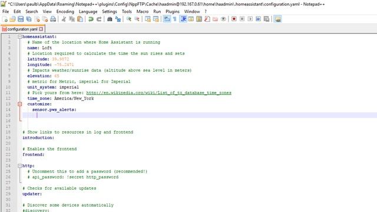Collapse the homeassistant: fold marker

pos(19,37)
